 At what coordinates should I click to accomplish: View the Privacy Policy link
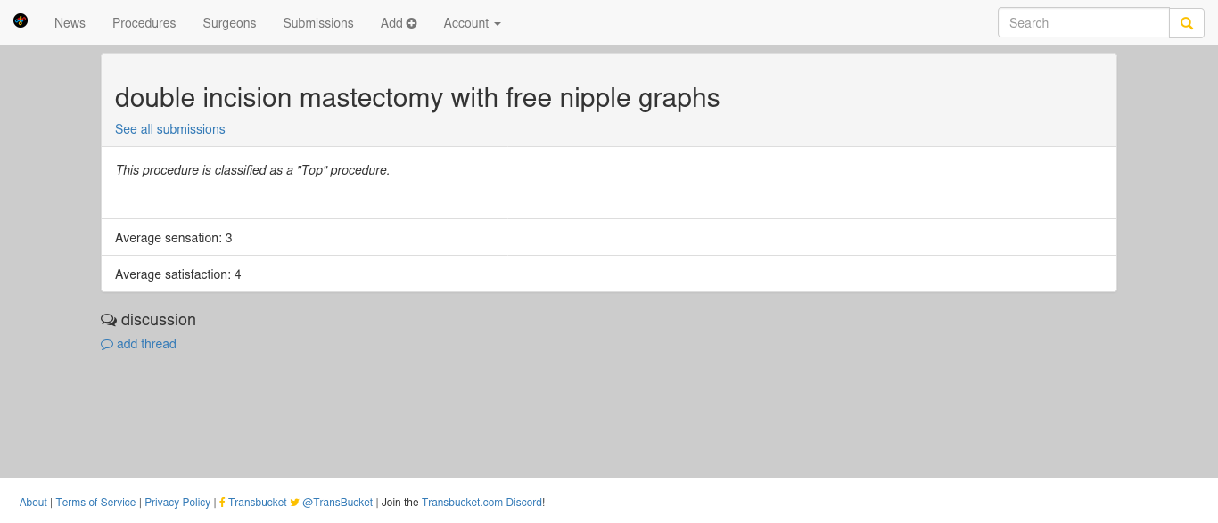point(177,503)
